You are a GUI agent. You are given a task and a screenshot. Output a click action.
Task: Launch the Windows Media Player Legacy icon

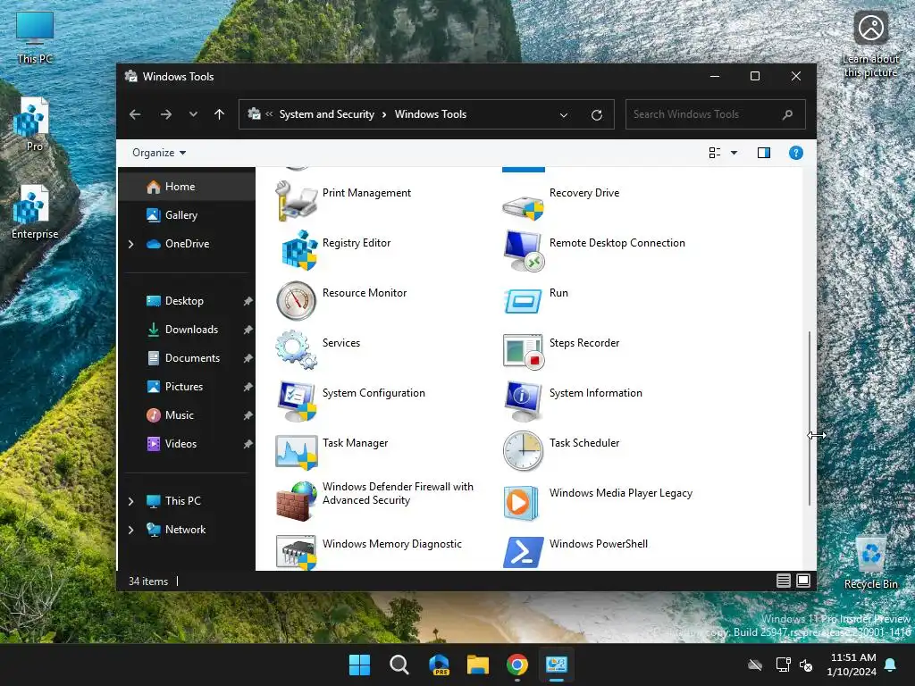point(521,502)
